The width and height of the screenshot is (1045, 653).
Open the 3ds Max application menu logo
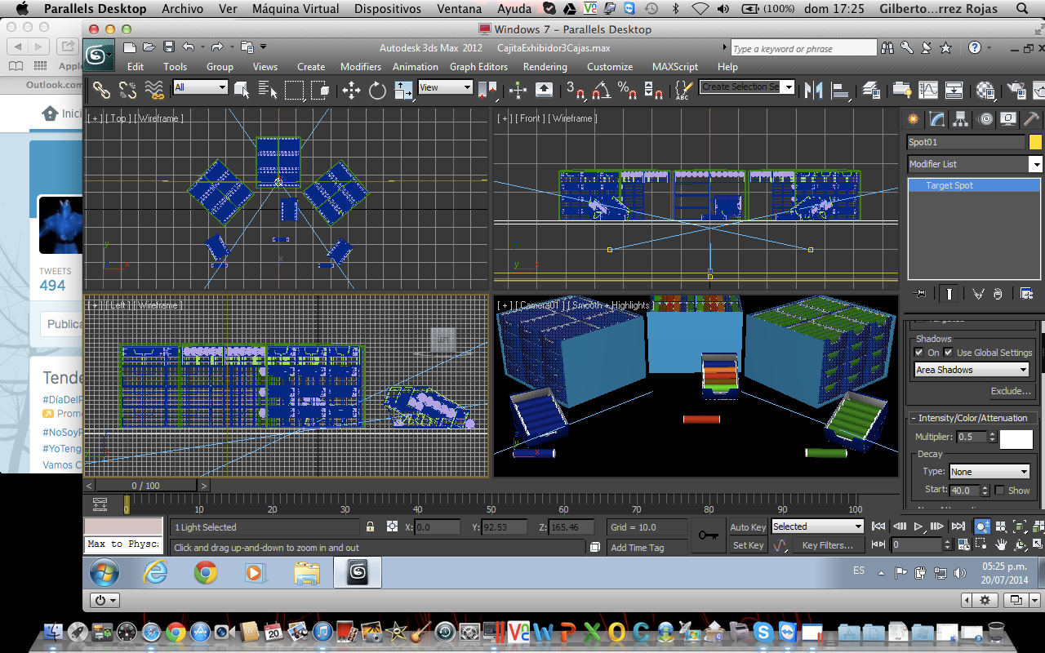[99, 56]
